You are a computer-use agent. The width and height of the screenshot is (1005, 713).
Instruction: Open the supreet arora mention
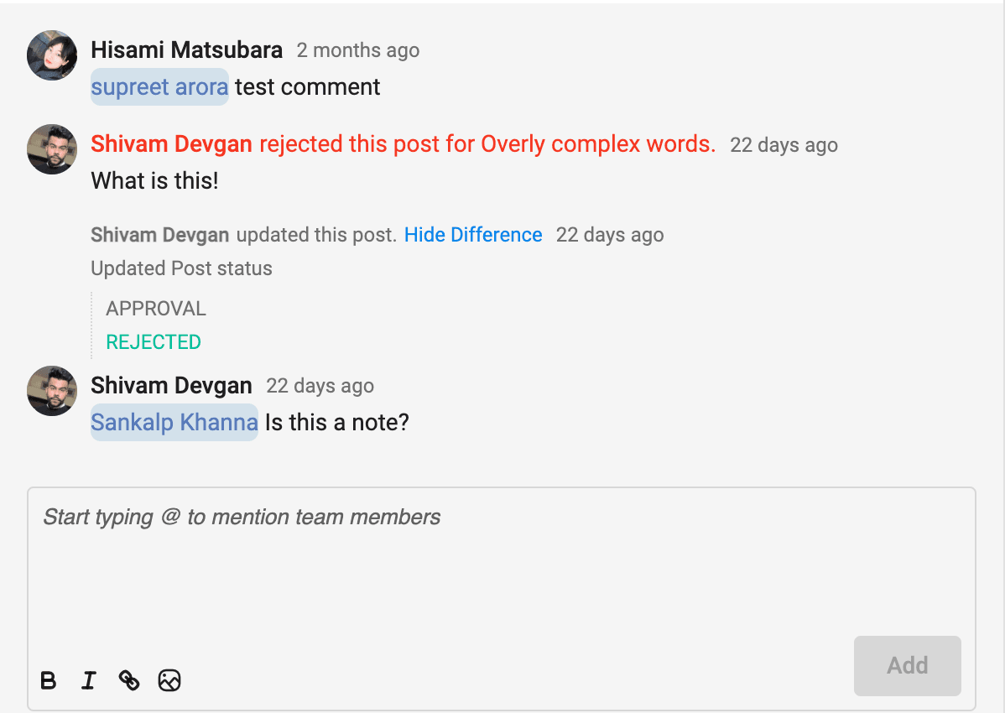point(159,87)
